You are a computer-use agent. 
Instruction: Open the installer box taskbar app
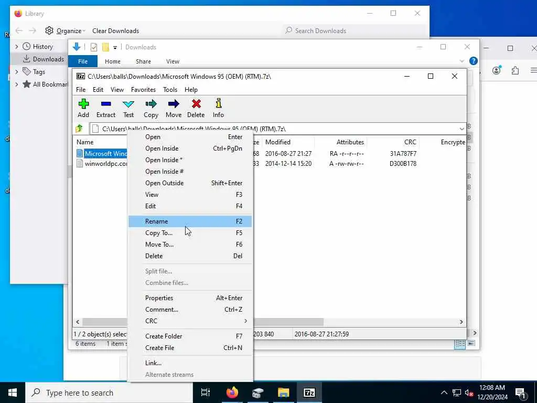point(258,393)
